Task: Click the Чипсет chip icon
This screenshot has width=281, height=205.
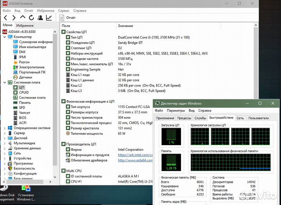Action: pos(15,113)
